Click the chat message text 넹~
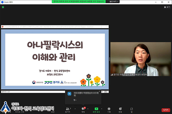 tap(75, 100)
